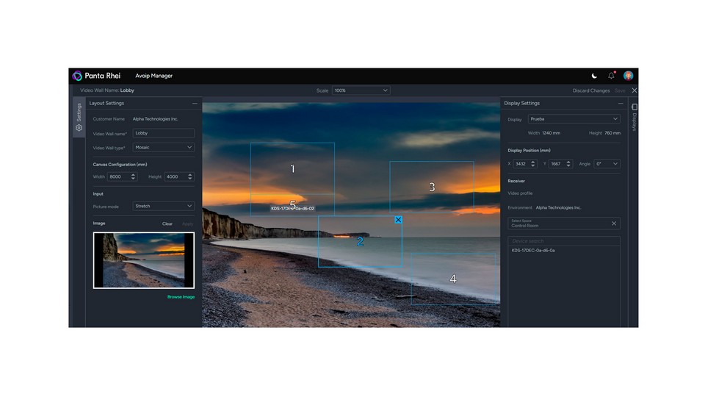Viewport: 705px width, 397px height.
Task: Select display rectangle 4 on the canvas
Action: [453, 279]
